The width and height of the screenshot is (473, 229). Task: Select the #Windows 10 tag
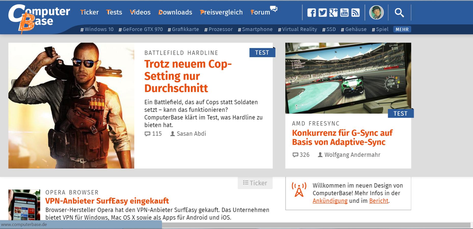pyautogui.click(x=97, y=29)
